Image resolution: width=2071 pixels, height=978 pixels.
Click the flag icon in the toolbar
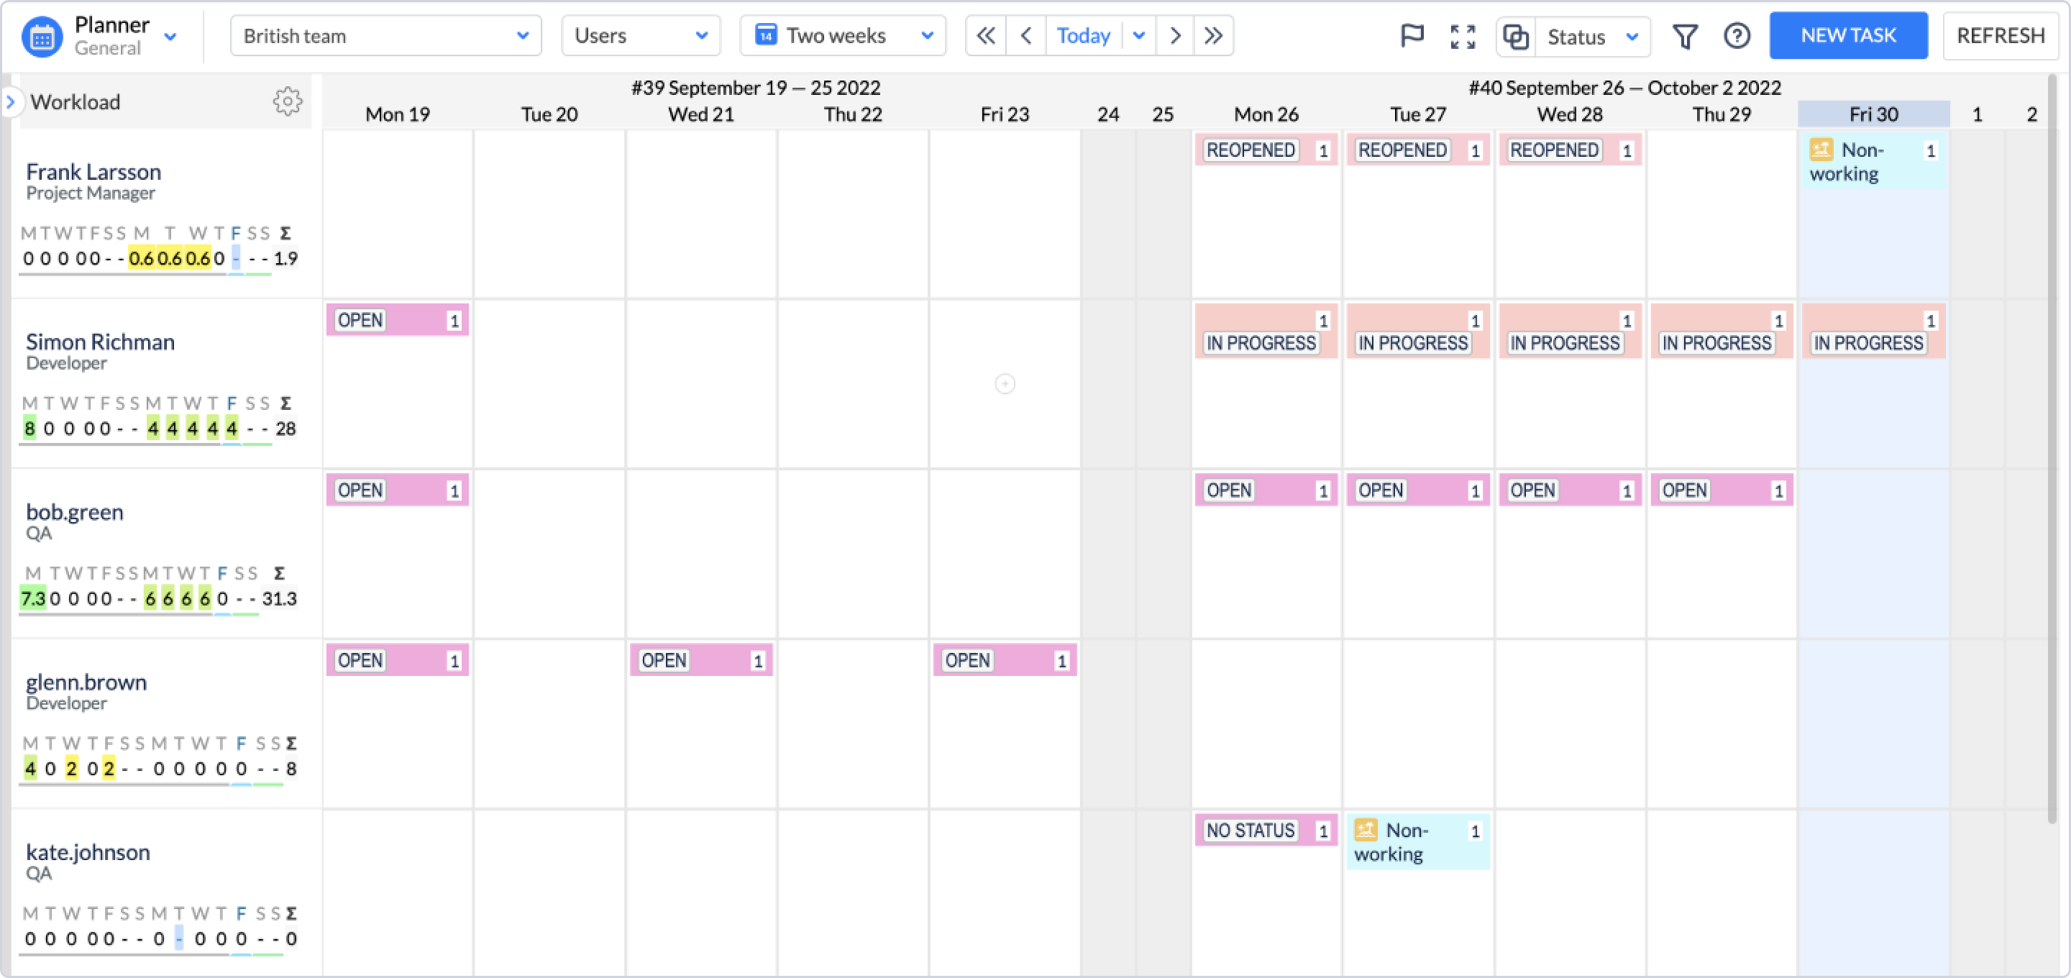coord(1412,36)
